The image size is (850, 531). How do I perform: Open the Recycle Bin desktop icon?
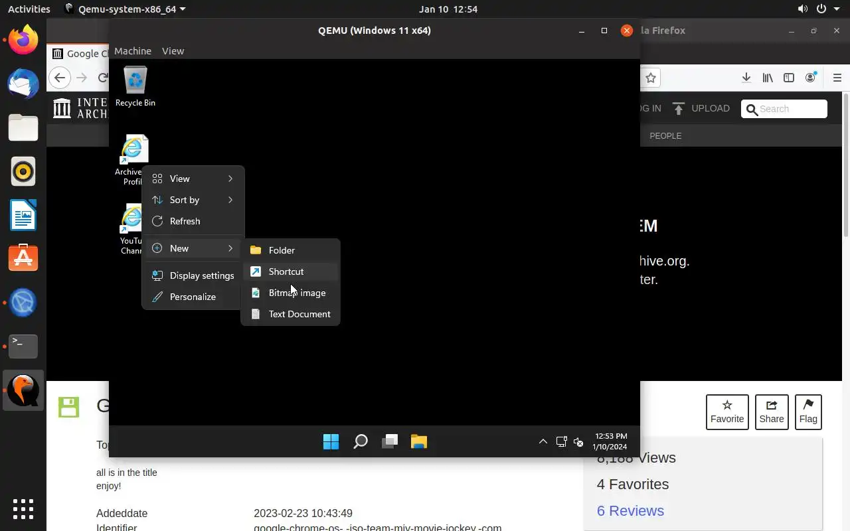click(135, 86)
